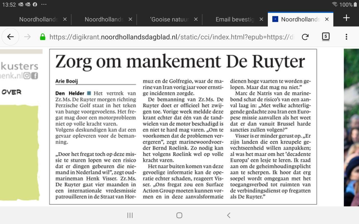Switch to the Noordhollands tab beside 'Gooise natuur'
Screen dimensions: 359x224
tap(104, 19)
